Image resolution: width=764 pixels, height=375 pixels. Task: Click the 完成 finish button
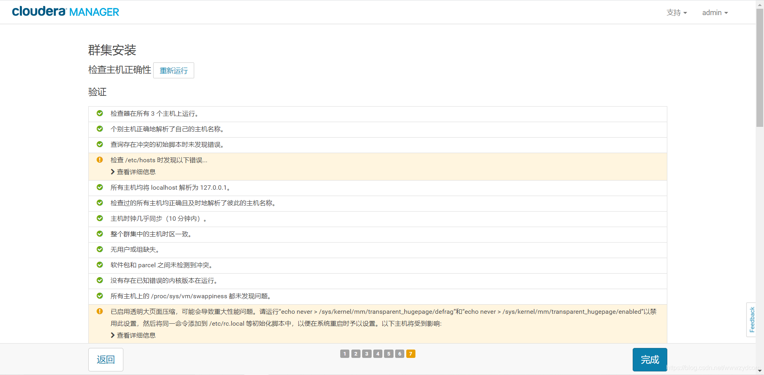(650, 359)
